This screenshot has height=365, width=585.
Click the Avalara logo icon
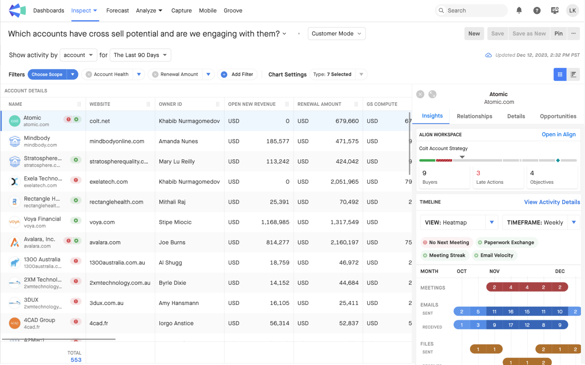(15, 243)
